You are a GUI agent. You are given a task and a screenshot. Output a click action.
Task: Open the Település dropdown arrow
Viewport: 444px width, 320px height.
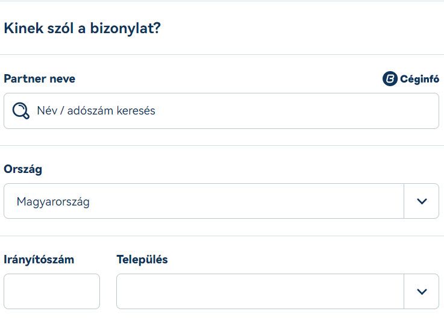click(422, 292)
